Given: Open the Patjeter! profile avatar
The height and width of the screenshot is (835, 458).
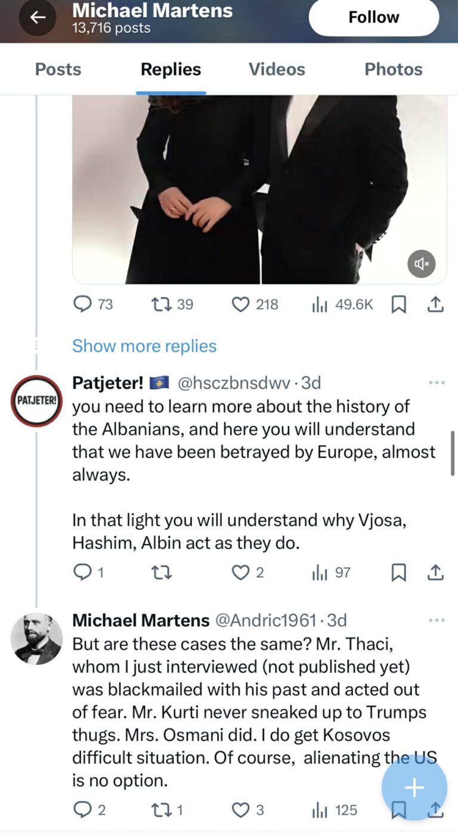Looking at the screenshot, I should click(36, 401).
